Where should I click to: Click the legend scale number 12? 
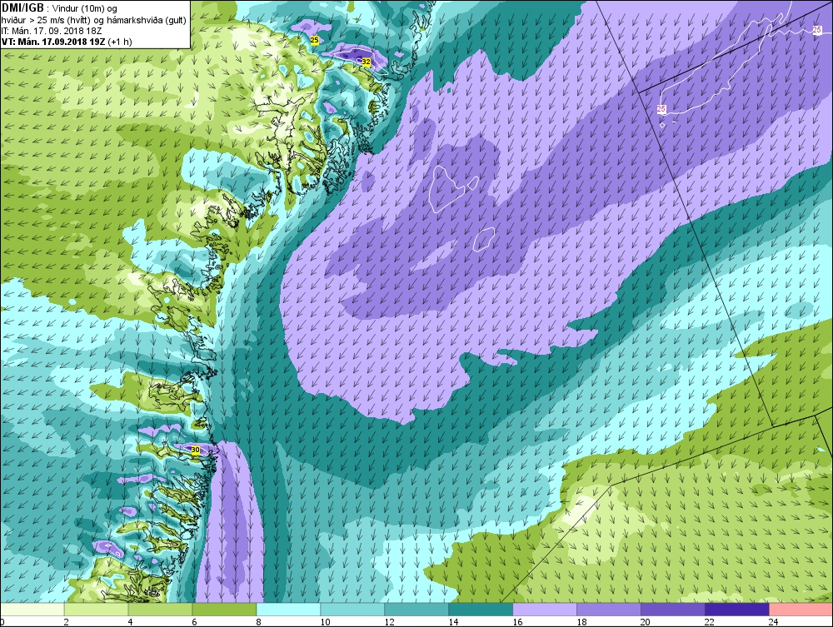tap(389, 622)
